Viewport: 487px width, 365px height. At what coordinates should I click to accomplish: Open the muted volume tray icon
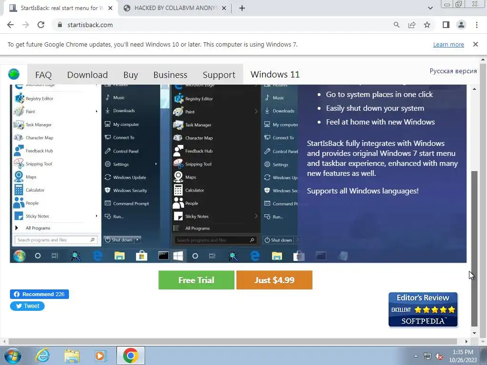coord(439,356)
